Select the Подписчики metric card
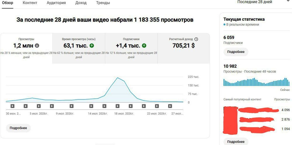292x145 pixels. [x=131, y=49]
